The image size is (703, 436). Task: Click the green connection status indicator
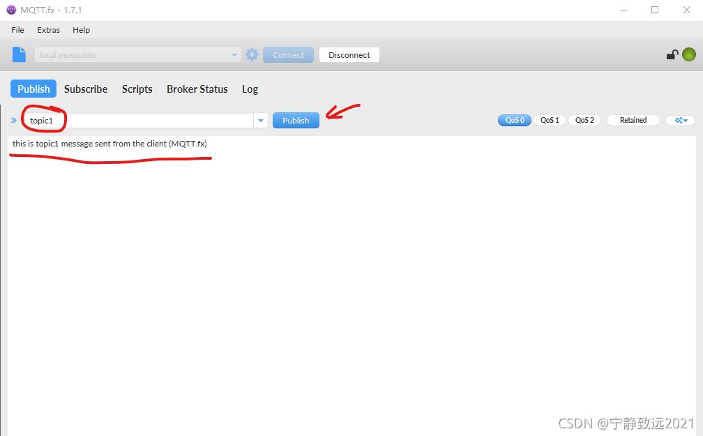click(688, 54)
